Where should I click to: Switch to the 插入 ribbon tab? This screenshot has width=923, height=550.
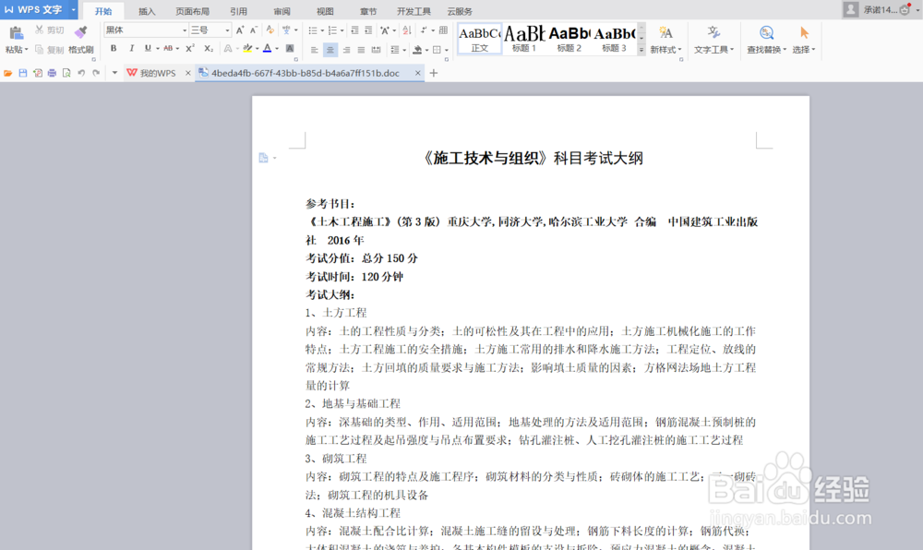click(x=148, y=11)
